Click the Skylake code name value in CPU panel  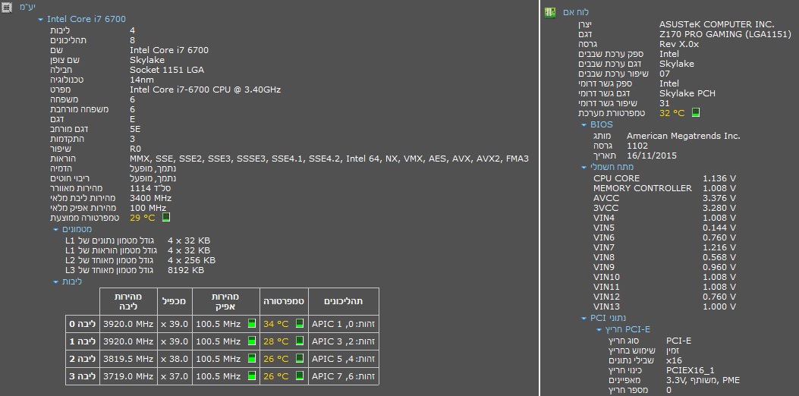(147, 60)
